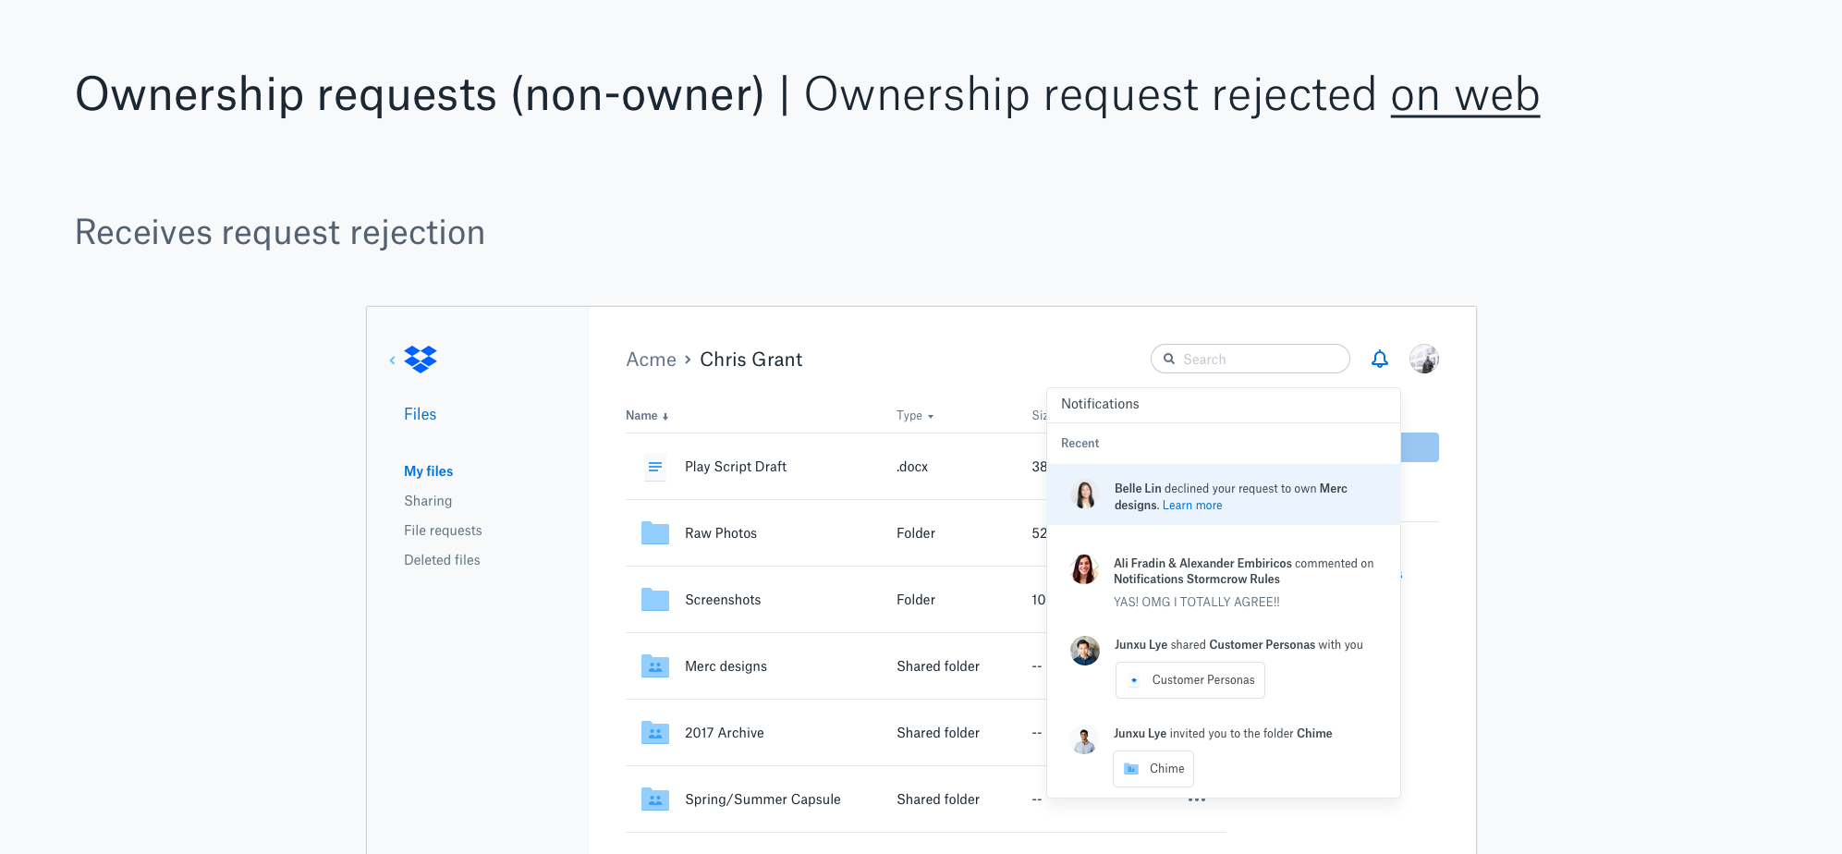The image size is (1842, 854).
Task: Click Junxu Lye's avatar next to Chime invite
Action: click(1084, 740)
